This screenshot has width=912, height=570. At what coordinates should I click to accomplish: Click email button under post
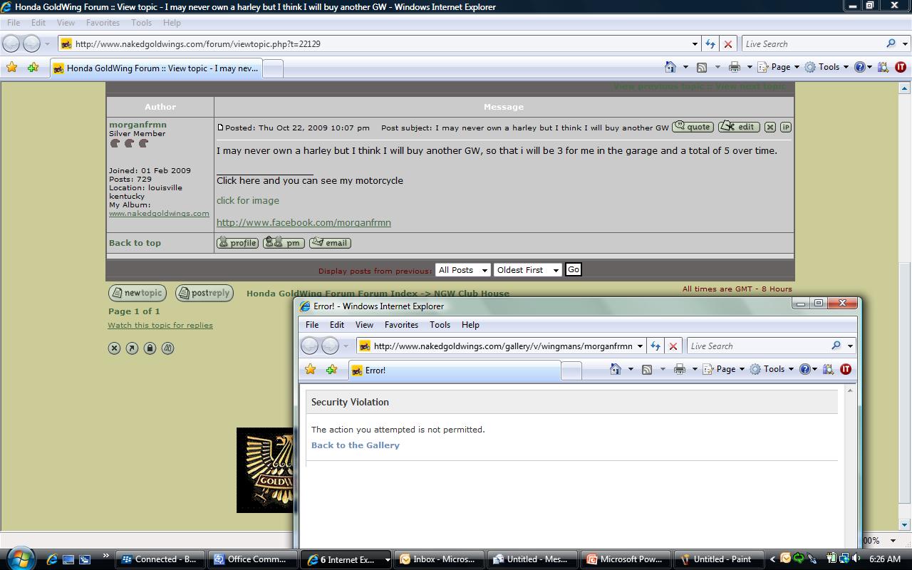330,243
